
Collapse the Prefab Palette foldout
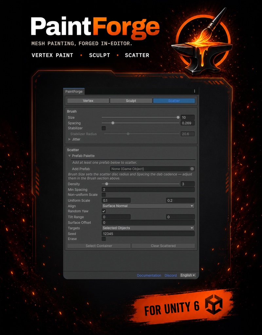click(x=69, y=156)
